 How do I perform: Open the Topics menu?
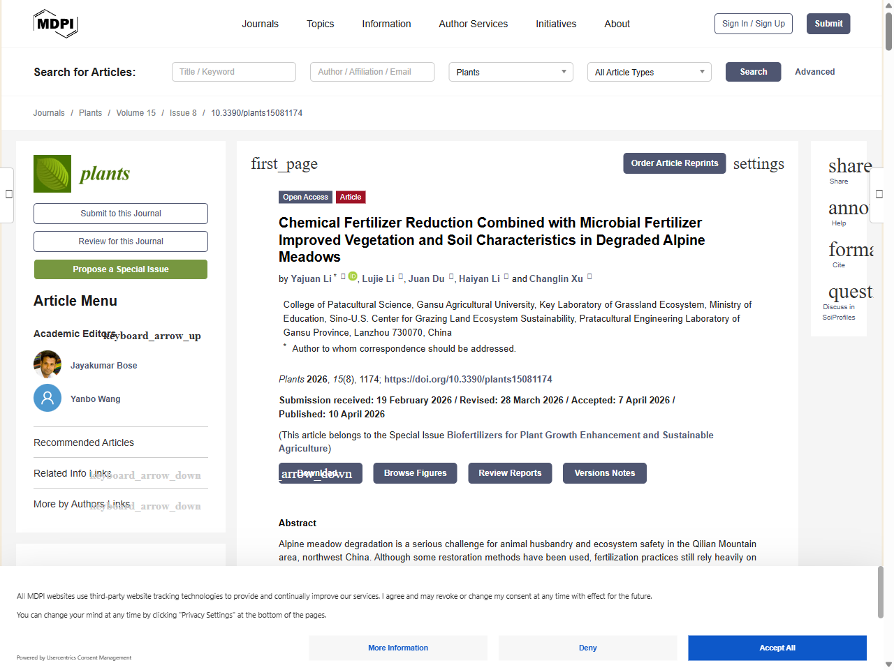[320, 24]
